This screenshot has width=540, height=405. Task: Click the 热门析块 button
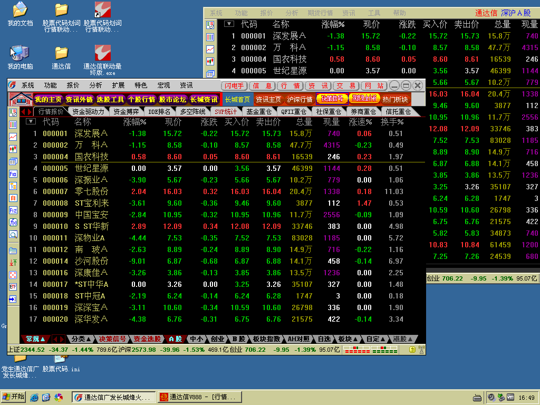click(395, 100)
